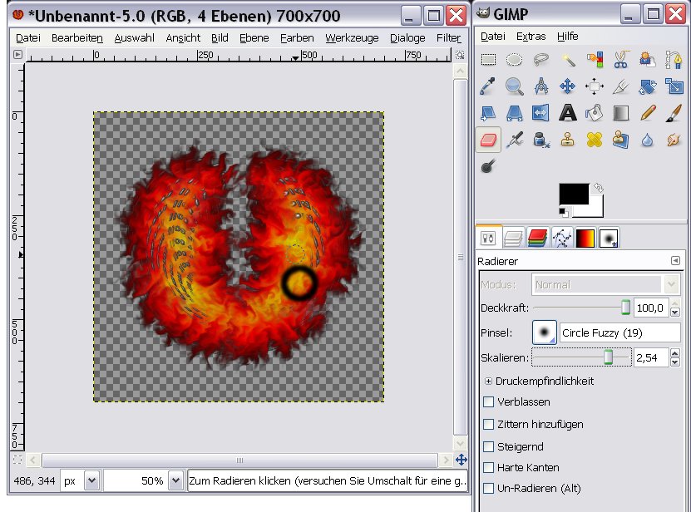Select the Blend gradient tool
This screenshot has height=512, width=691.
[620, 113]
